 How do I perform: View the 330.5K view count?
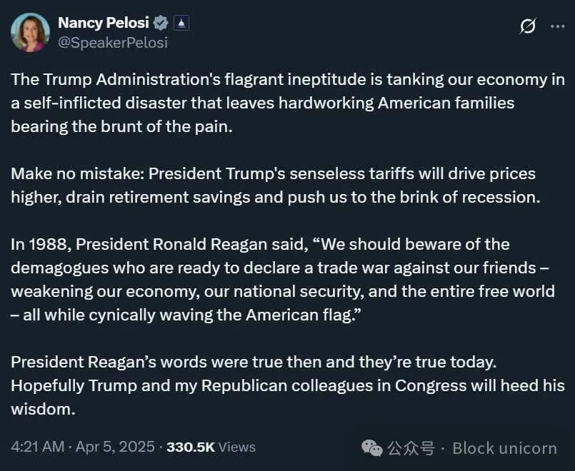click(x=190, y=447)
